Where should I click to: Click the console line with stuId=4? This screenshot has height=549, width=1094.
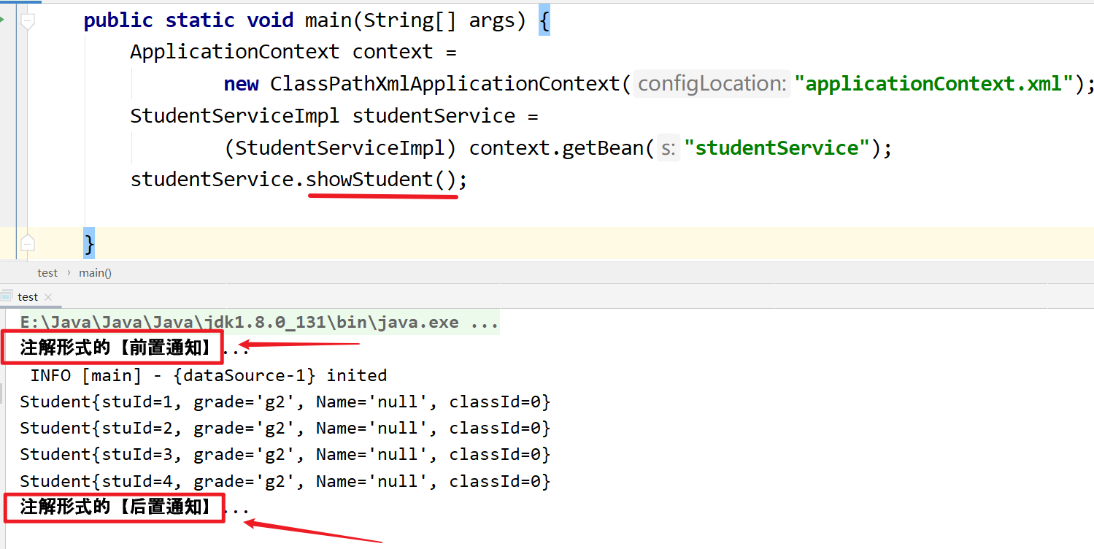click(285, 481)
